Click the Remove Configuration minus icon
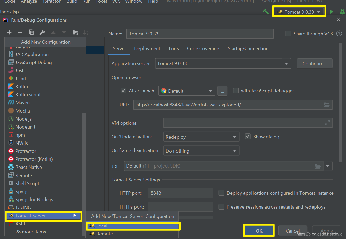The image size is (346, 239). point(20,32)
